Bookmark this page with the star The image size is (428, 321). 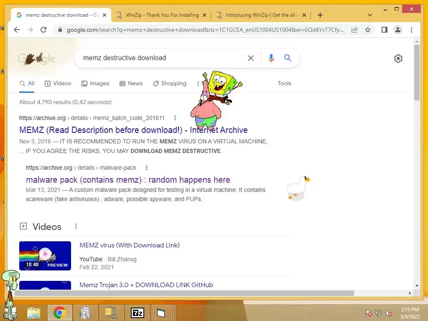point(368,30)
